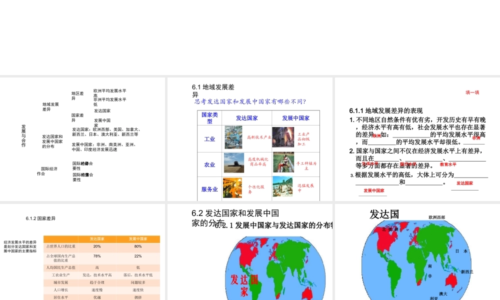The image size is (500, 300).
Task: Click the 欧洲平均发展水平高 text
Action: pos(109,93)
